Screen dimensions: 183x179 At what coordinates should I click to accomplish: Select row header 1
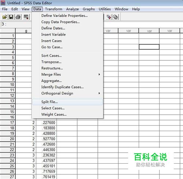pos(8,36)
